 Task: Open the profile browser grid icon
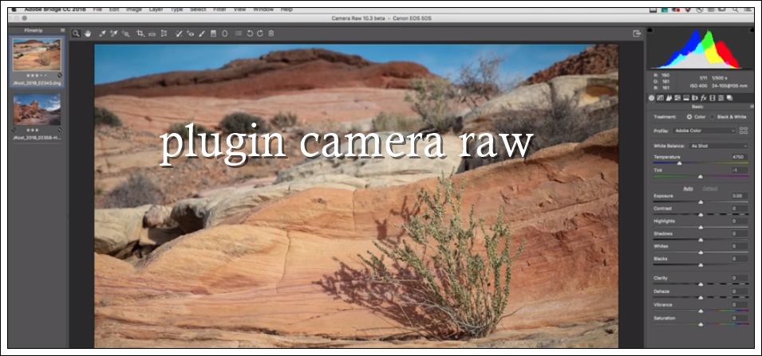pos(743,131)
